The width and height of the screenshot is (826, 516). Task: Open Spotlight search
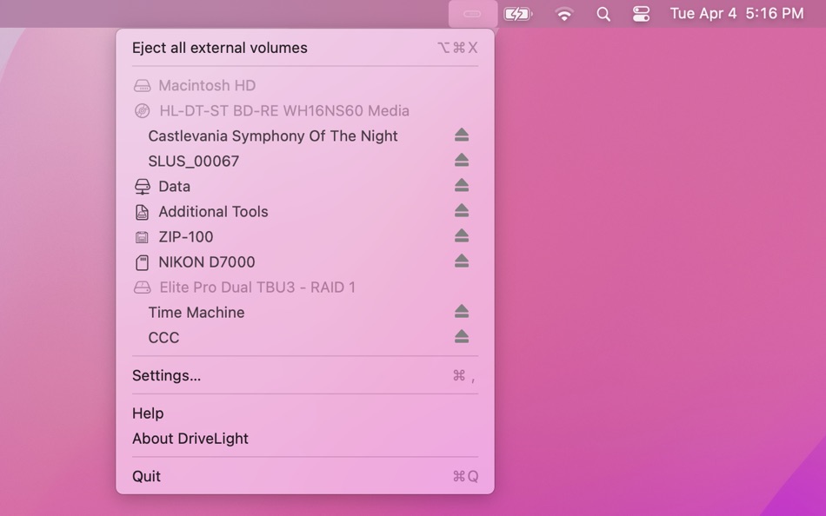(603, 14)
